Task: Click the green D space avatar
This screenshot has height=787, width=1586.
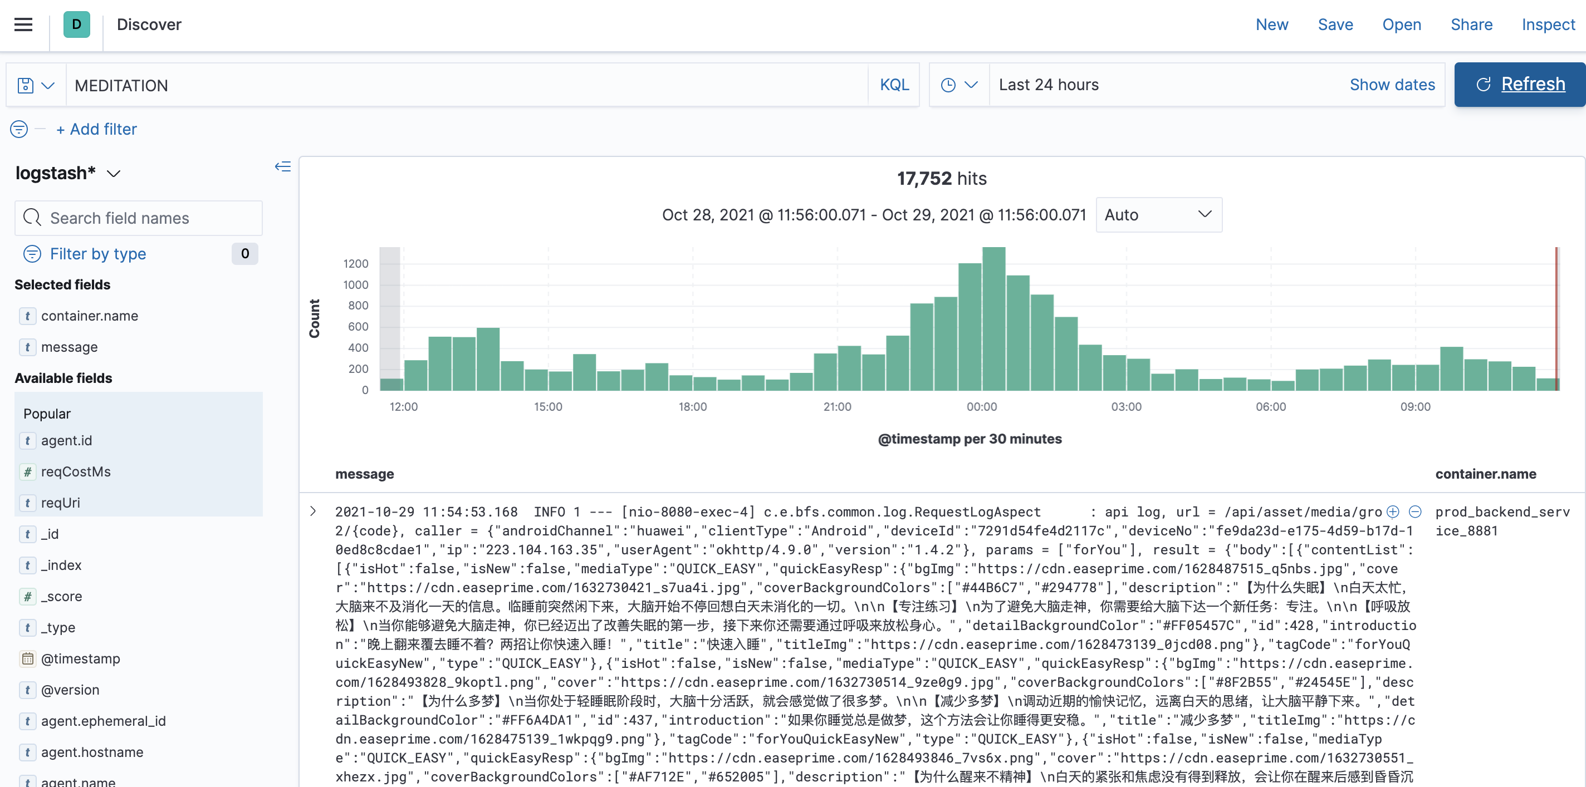Action: [76, 24]
